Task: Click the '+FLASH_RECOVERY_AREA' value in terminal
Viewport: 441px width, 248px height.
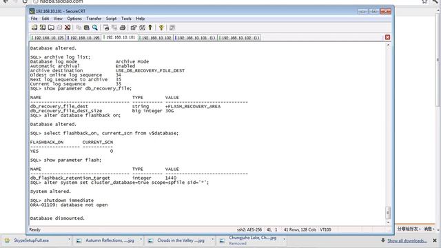Action: coord(193,106)
